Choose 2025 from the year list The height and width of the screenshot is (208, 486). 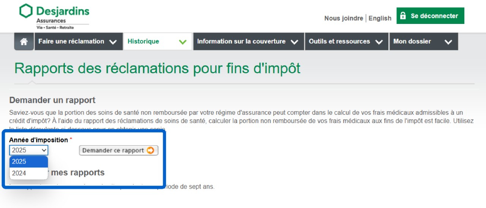(28, 162)
